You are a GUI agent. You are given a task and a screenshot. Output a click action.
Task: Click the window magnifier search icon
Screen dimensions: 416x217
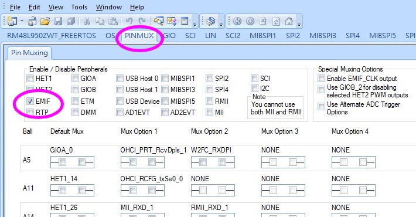coord(159,21)
